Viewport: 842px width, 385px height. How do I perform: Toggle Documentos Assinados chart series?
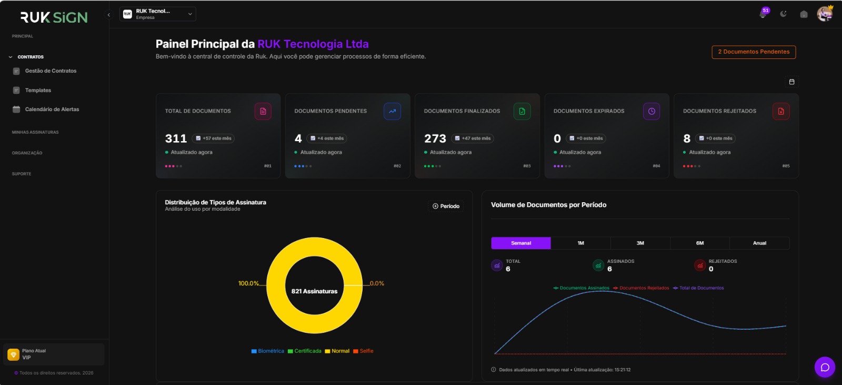pyautogui.click(x=581, y=288)
